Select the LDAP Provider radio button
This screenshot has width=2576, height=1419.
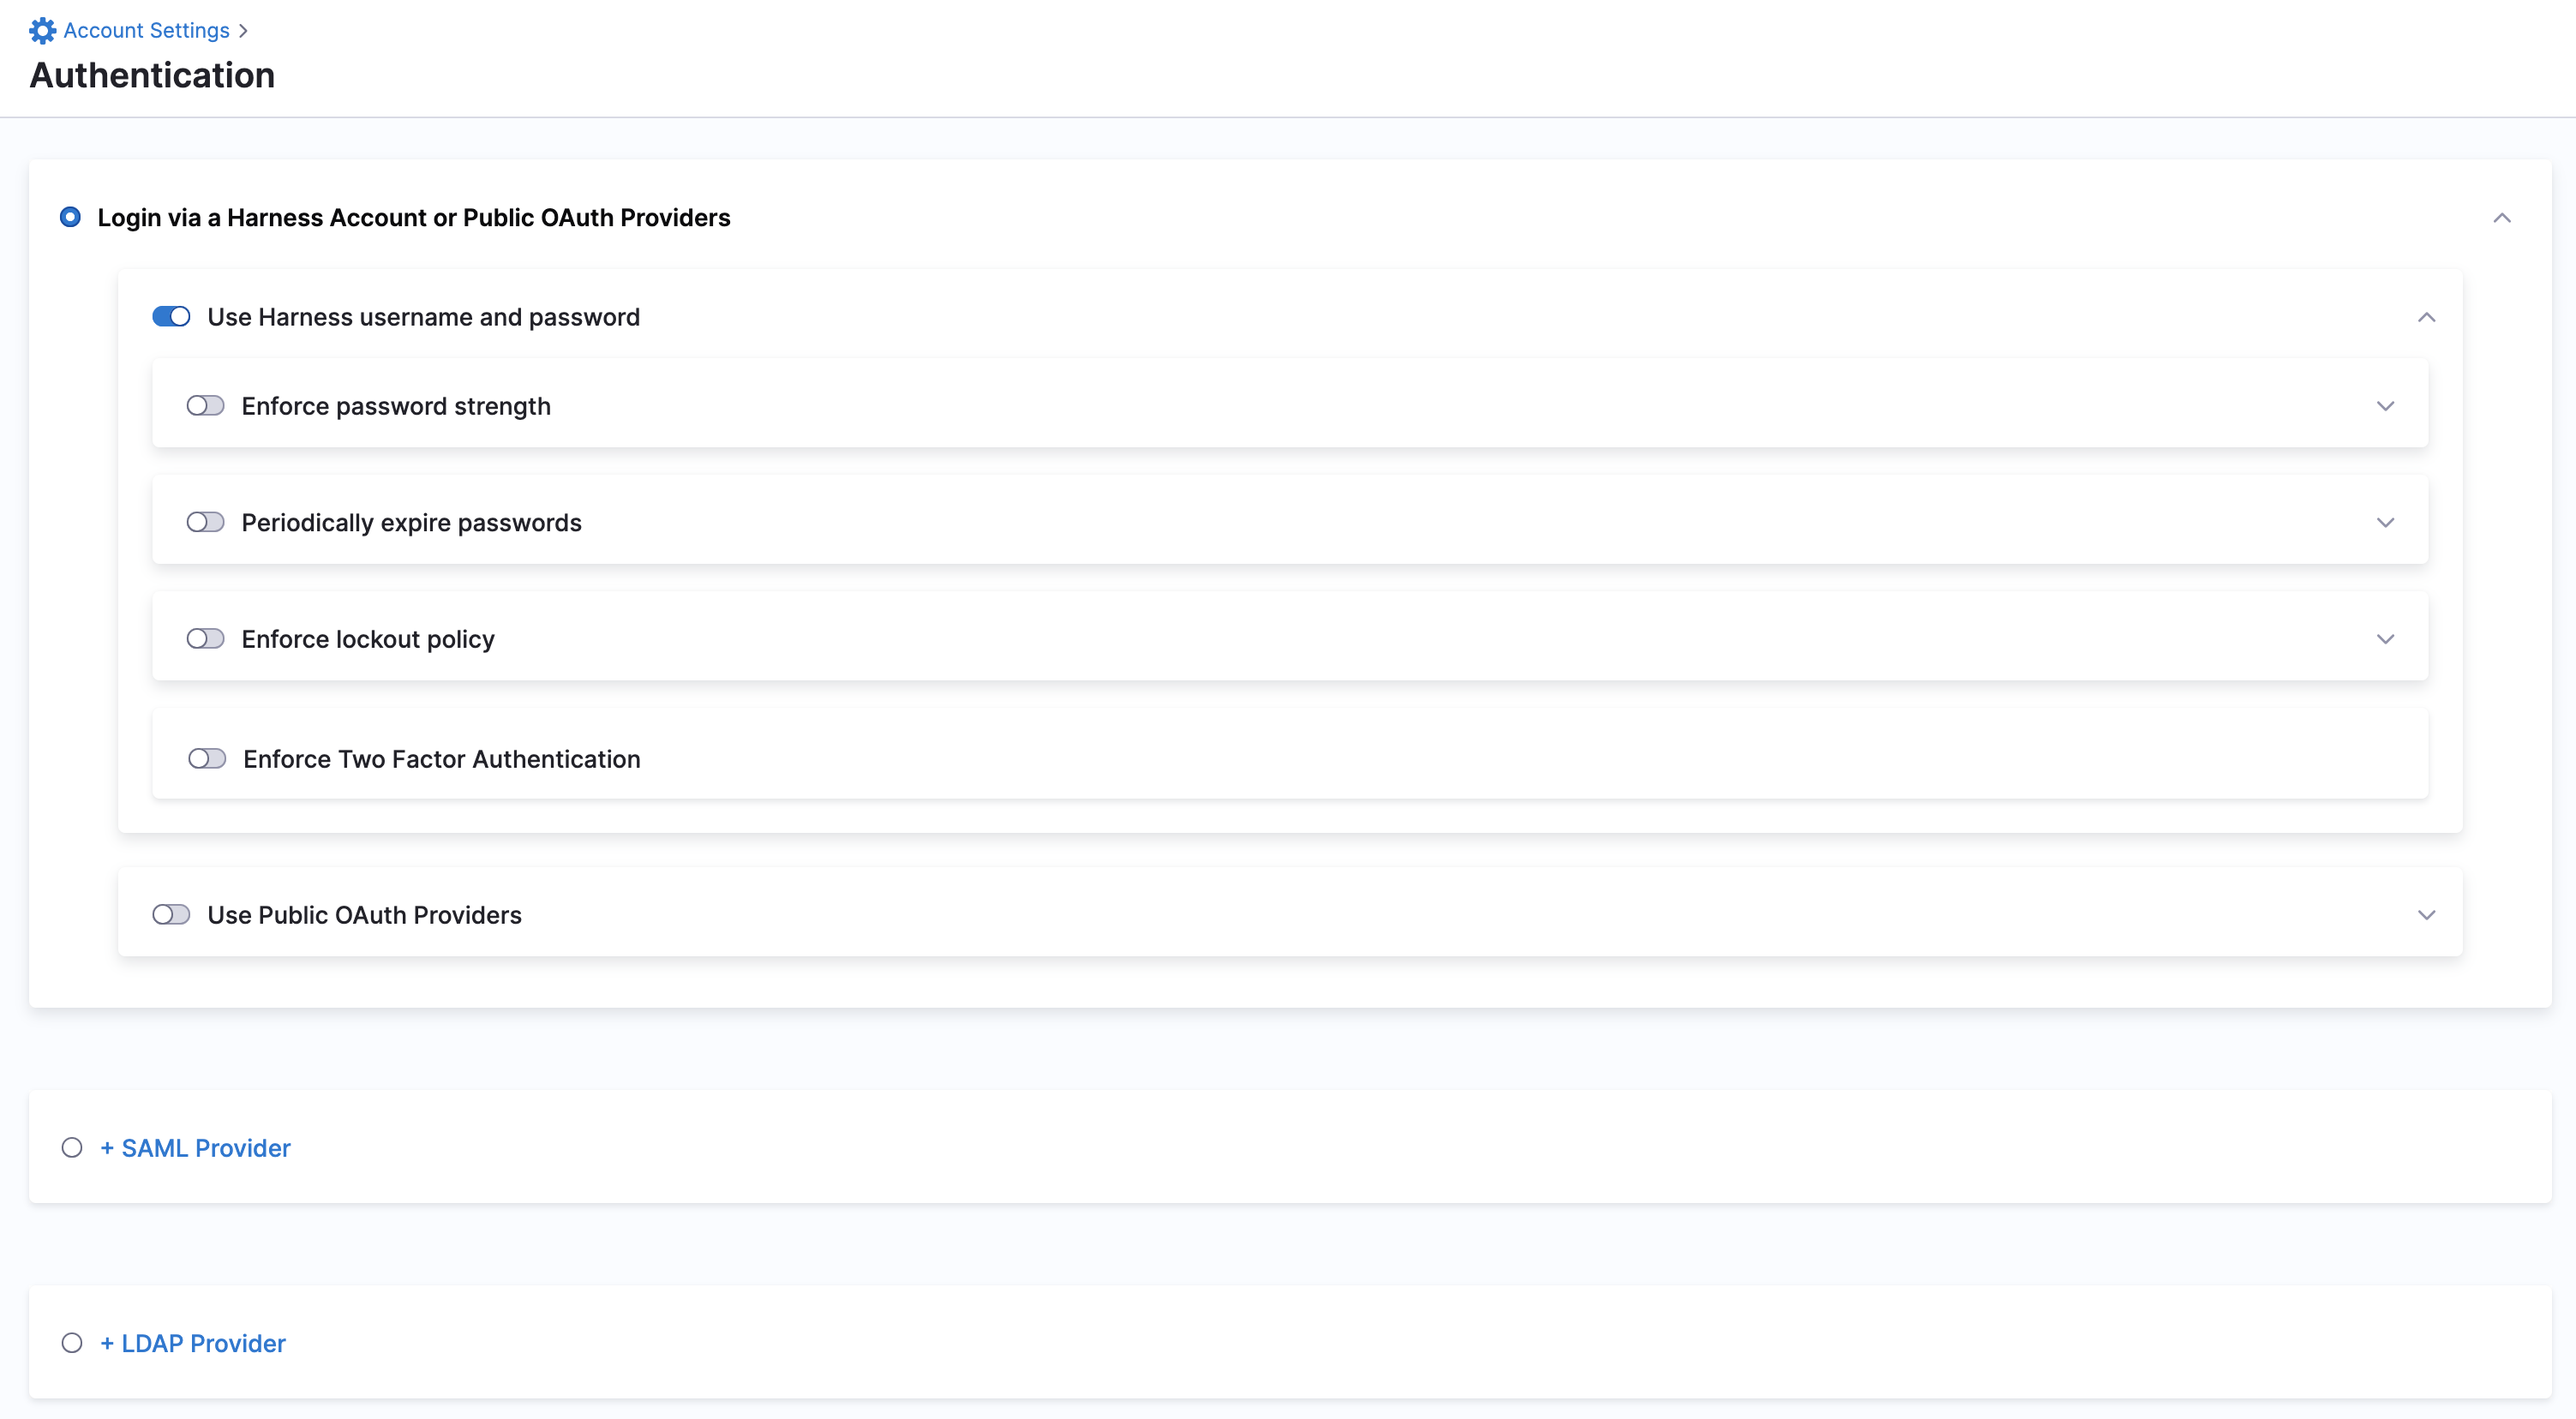click(72, 1343)
